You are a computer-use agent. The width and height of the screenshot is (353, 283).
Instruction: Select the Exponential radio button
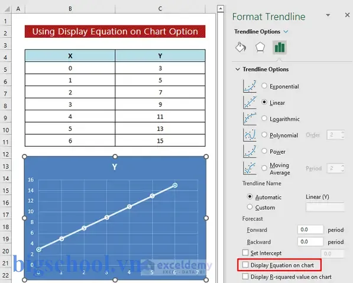pyautogui.click(x=264, y=85)
